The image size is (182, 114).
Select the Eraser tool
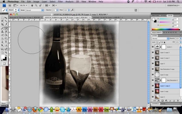pyautogui.click(x=2, y=35)
